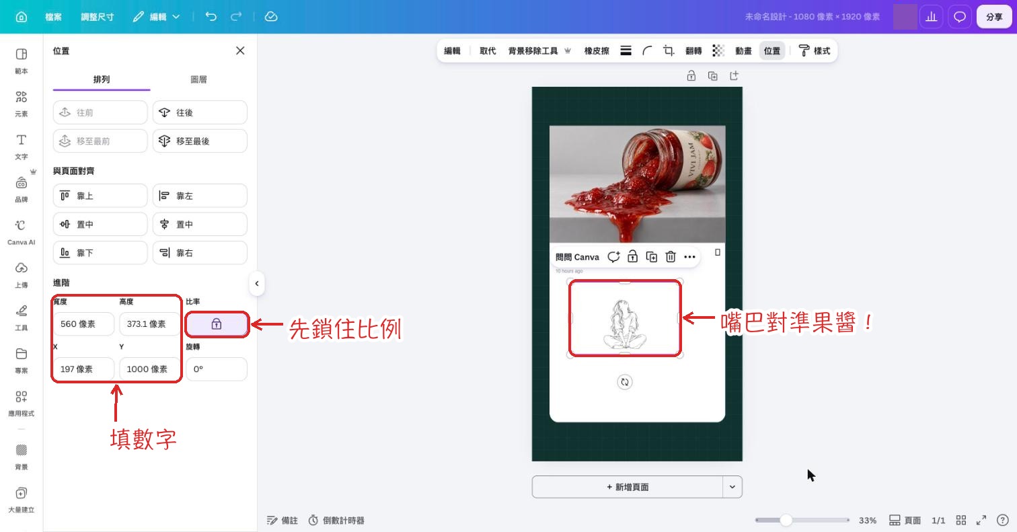Open 元素 elements in sidebar
The width and height of the screenshot is (1017, 532).
coord(22,104)
